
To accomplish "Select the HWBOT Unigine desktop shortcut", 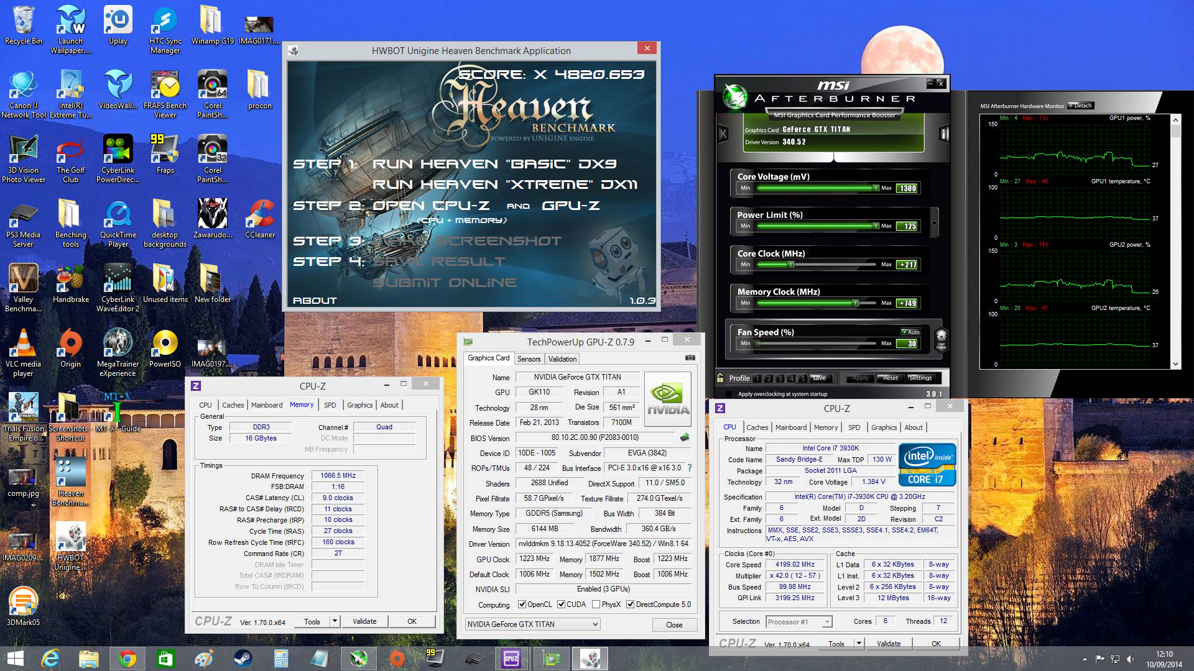I will (70, 547).
